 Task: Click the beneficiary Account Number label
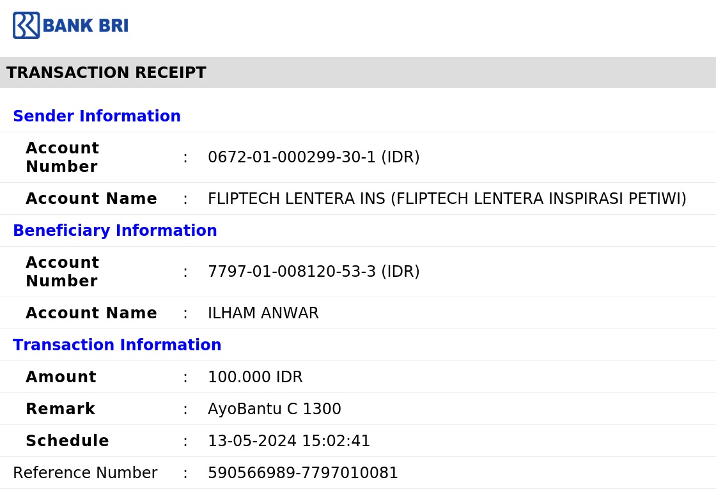pos(63,272)
